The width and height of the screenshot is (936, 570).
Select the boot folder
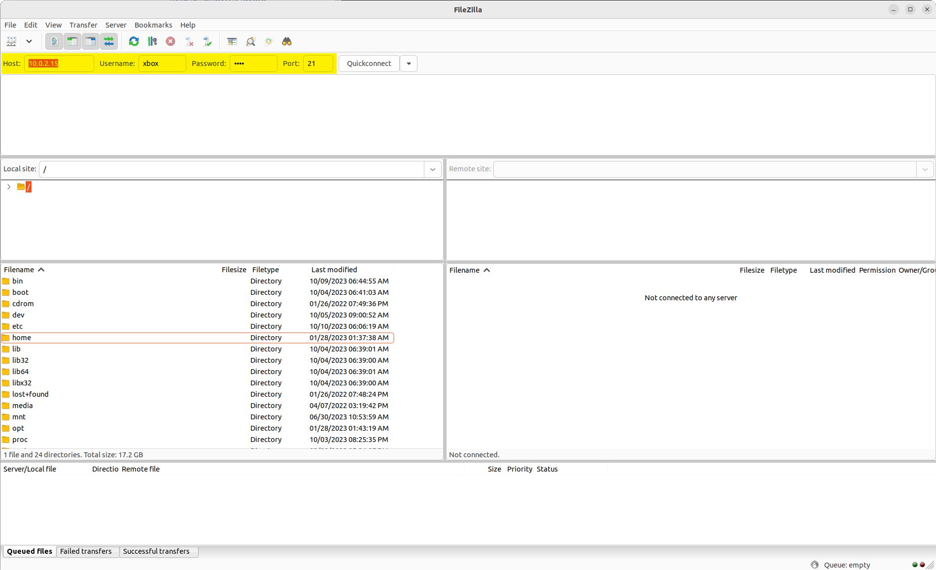point(198,292)
